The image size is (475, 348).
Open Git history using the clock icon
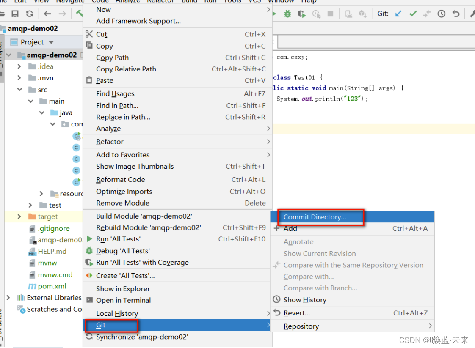click(441, 14)
